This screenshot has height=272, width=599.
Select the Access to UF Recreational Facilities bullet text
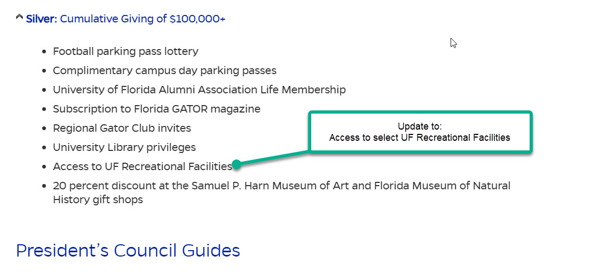143,167
